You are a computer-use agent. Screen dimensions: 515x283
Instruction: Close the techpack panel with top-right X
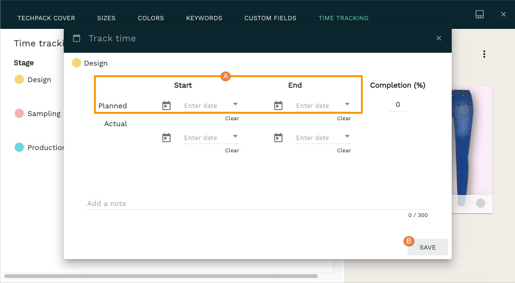(x=503, y=14)
